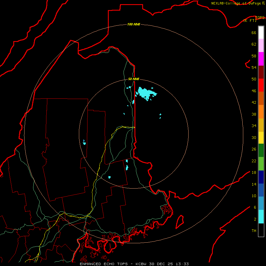The image size is (266, 266).
Task: Click the dark red 50 kft swatch
Action: tap(261, 72)
